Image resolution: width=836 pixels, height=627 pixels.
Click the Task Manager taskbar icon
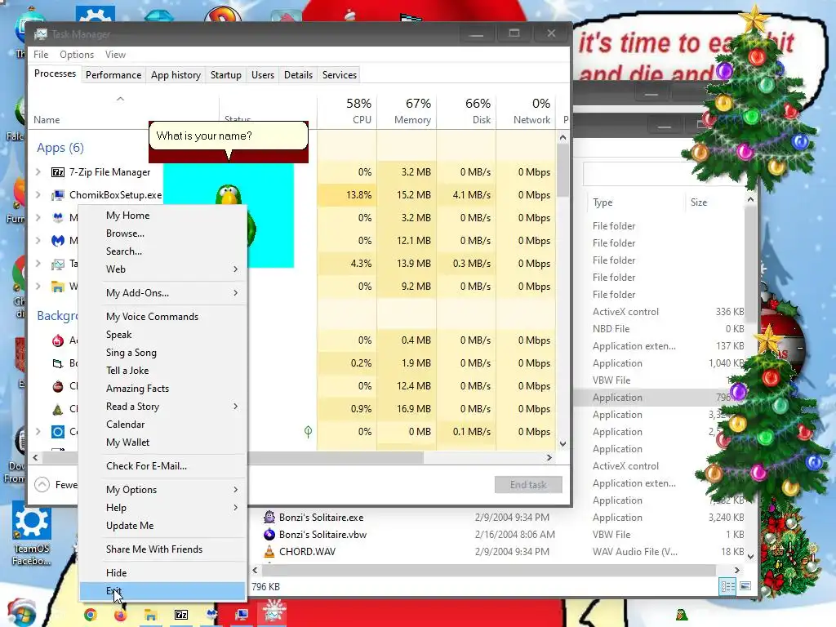click(273, 612)
